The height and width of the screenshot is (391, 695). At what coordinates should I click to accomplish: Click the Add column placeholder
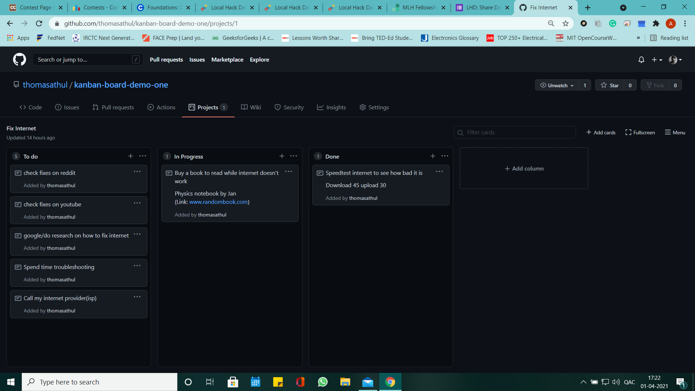pyautogui.click(x=524, y=168)
